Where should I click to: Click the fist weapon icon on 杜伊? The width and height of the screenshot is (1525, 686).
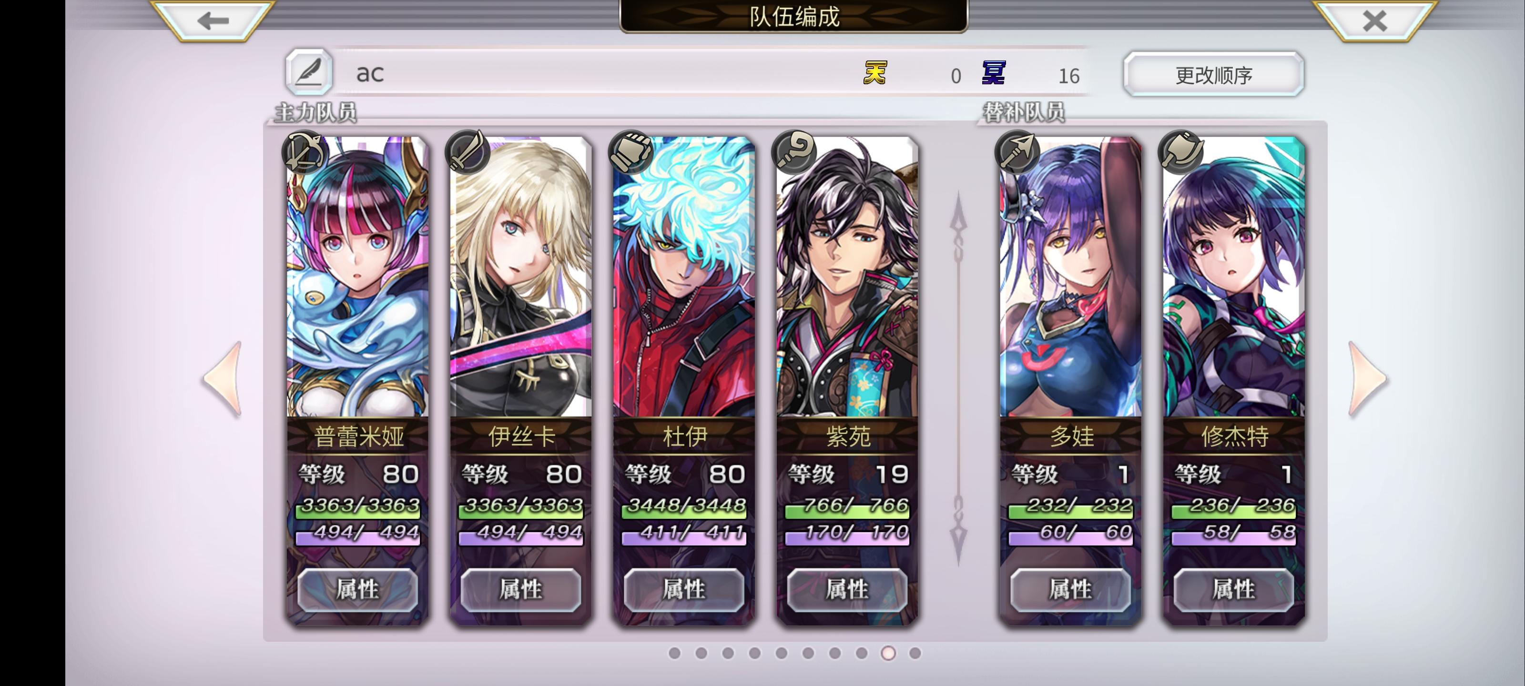[631, 152]
